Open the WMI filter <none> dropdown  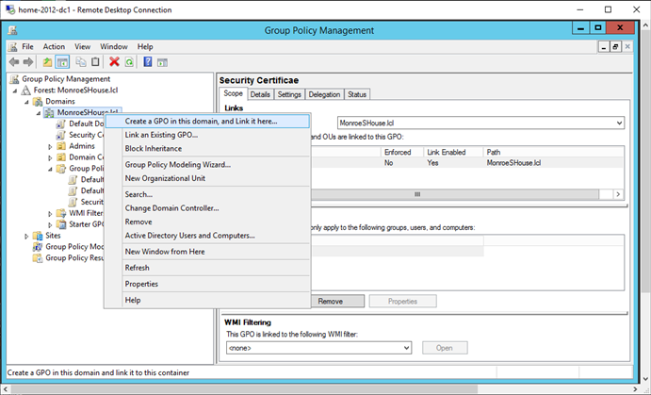[x=406, y=348]
